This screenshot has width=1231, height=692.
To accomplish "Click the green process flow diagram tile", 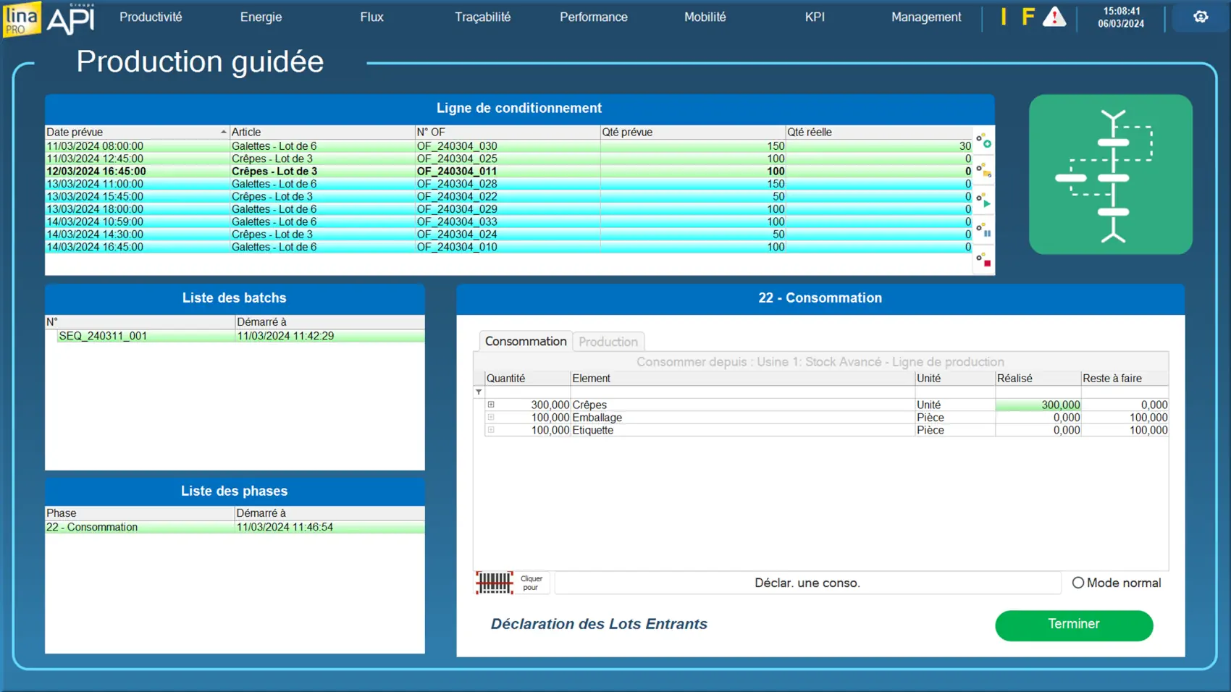I will pyautogui.click(x=1110, y=174).
